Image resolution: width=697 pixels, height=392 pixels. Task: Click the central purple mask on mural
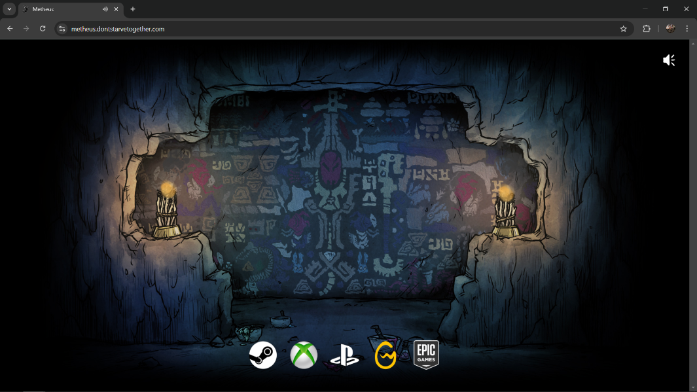point(331,168)
